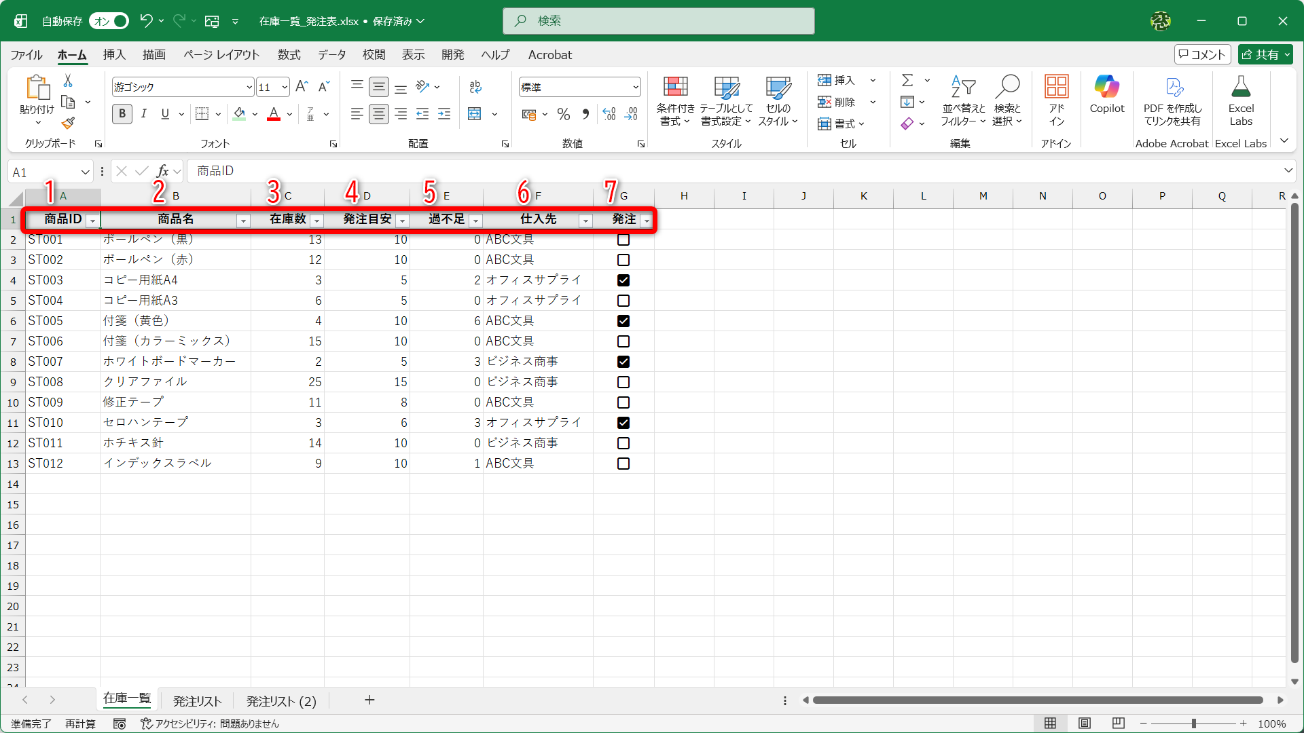Click the Bold formatting button
The height and width of the screenshot is (733, 1304).
point(122,114)
